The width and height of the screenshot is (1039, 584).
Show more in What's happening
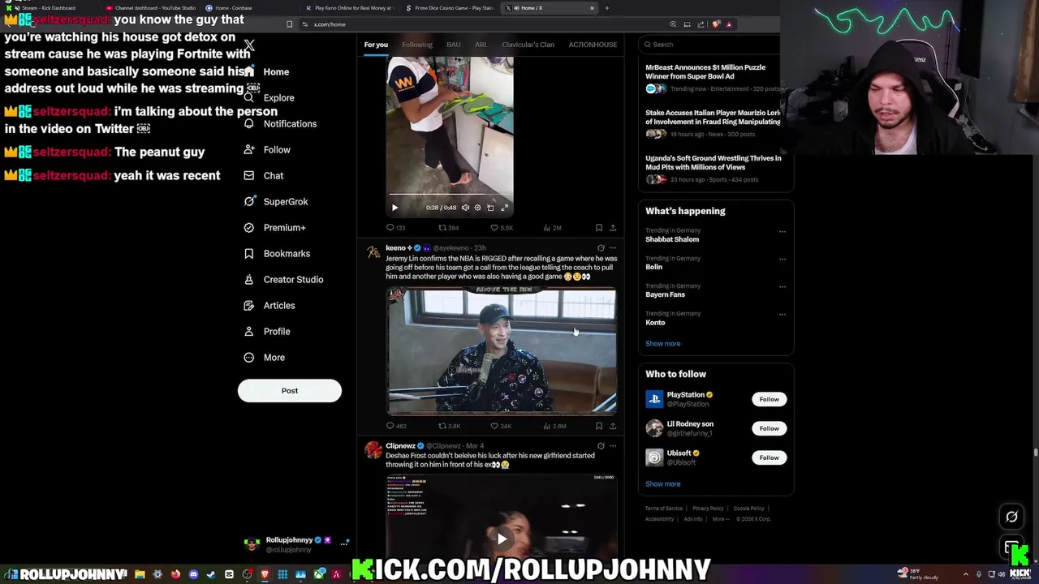(x=663, y=344)
